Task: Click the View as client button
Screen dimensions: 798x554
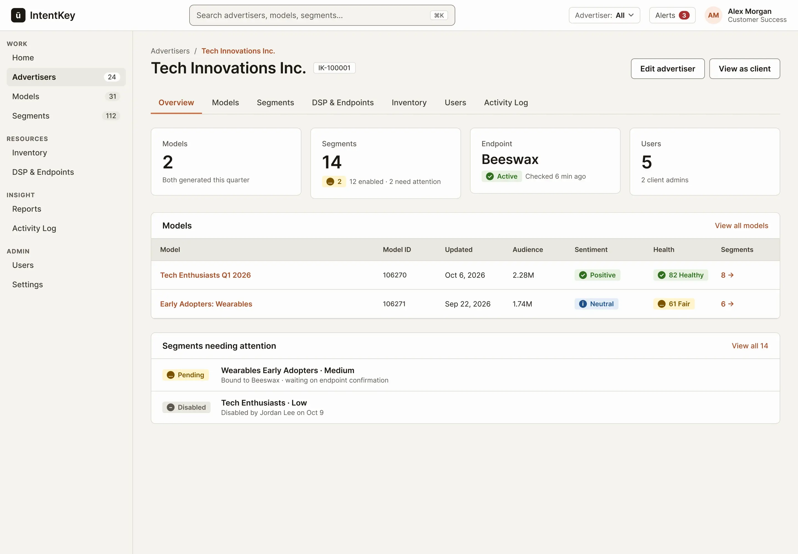Action: [x=745, y=69]
